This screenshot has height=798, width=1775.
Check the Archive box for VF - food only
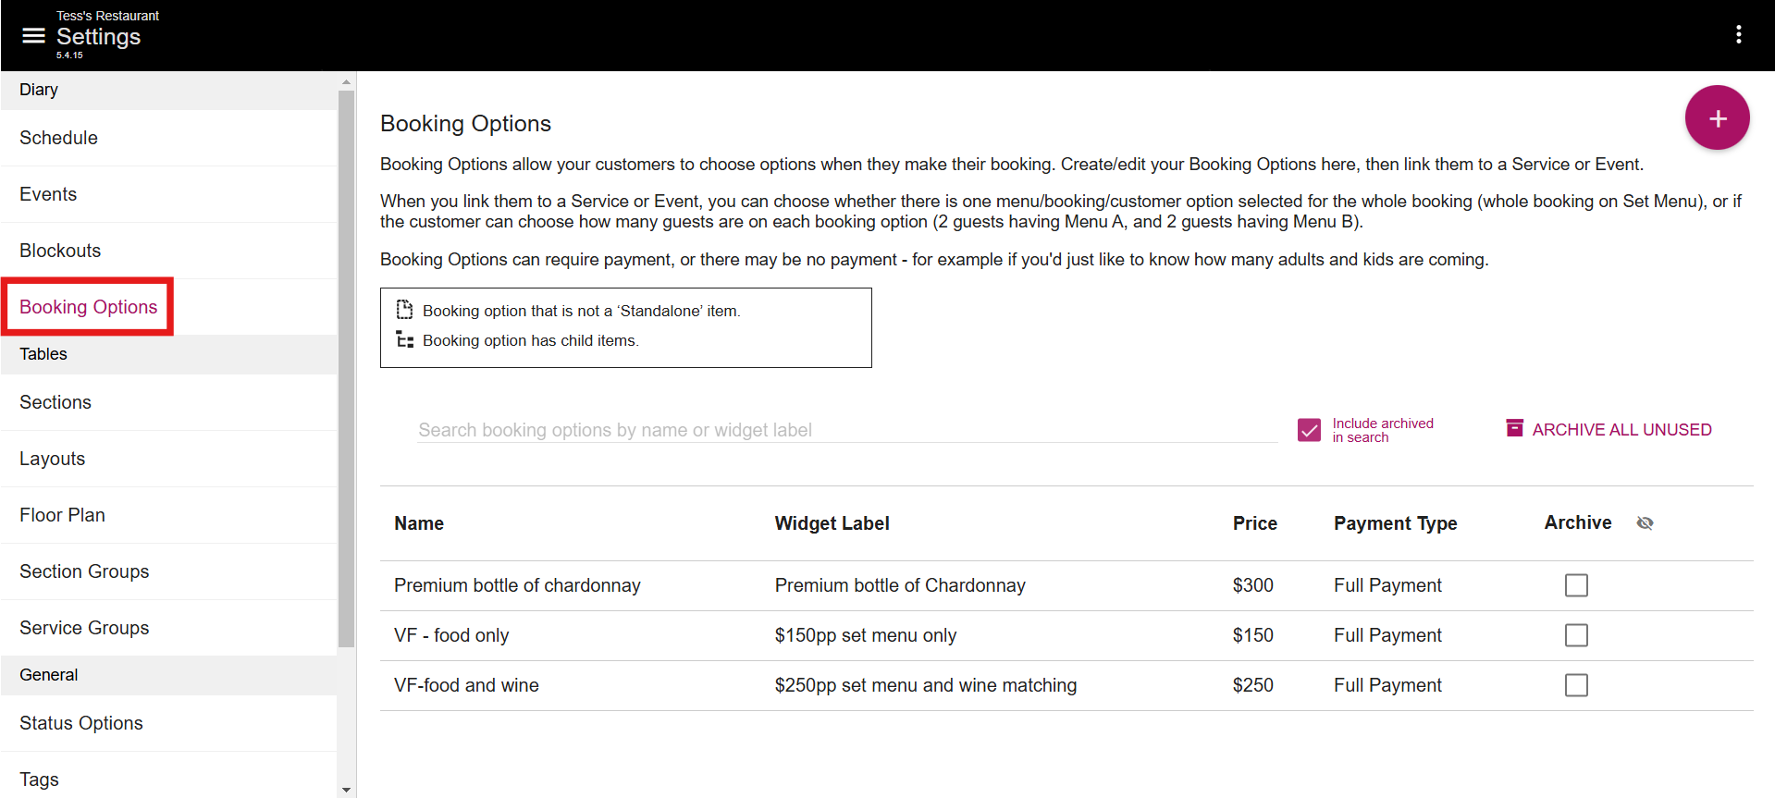pos(1576,635)
